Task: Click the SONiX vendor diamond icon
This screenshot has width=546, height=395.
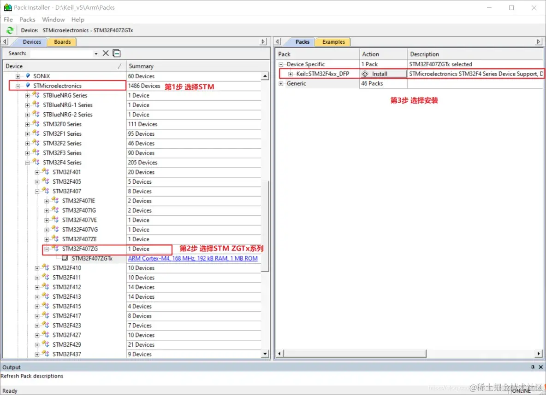Action: coord(28,76)
